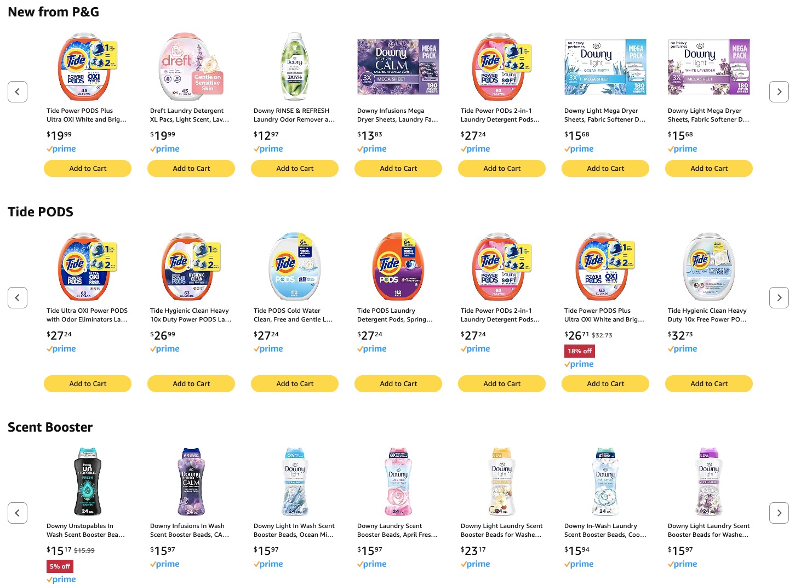Screen dimensions: 801x585
Task: Add Dreft Laundry Detergent to cart
Action: tap(191, 169)
